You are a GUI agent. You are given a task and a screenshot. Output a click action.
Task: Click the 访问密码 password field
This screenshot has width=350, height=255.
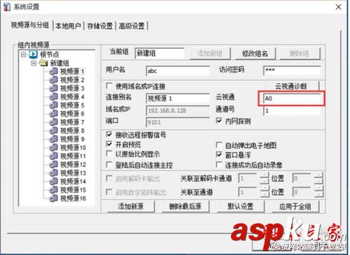click(x=292, y=71)
